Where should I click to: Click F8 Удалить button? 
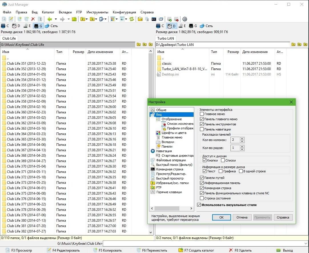tap(240, 250)
